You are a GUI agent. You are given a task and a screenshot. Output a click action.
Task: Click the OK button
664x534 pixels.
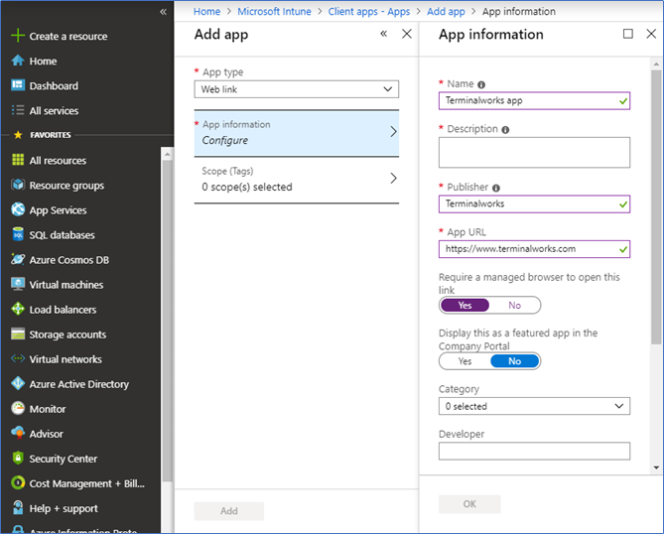tap(469, 504)
